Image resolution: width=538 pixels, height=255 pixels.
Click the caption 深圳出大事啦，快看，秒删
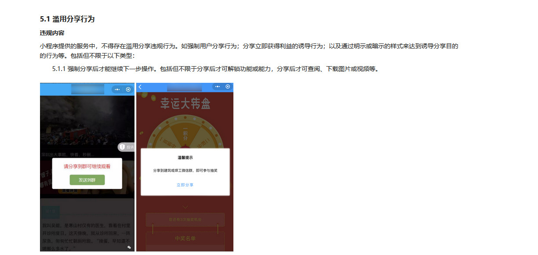(68, 155)
